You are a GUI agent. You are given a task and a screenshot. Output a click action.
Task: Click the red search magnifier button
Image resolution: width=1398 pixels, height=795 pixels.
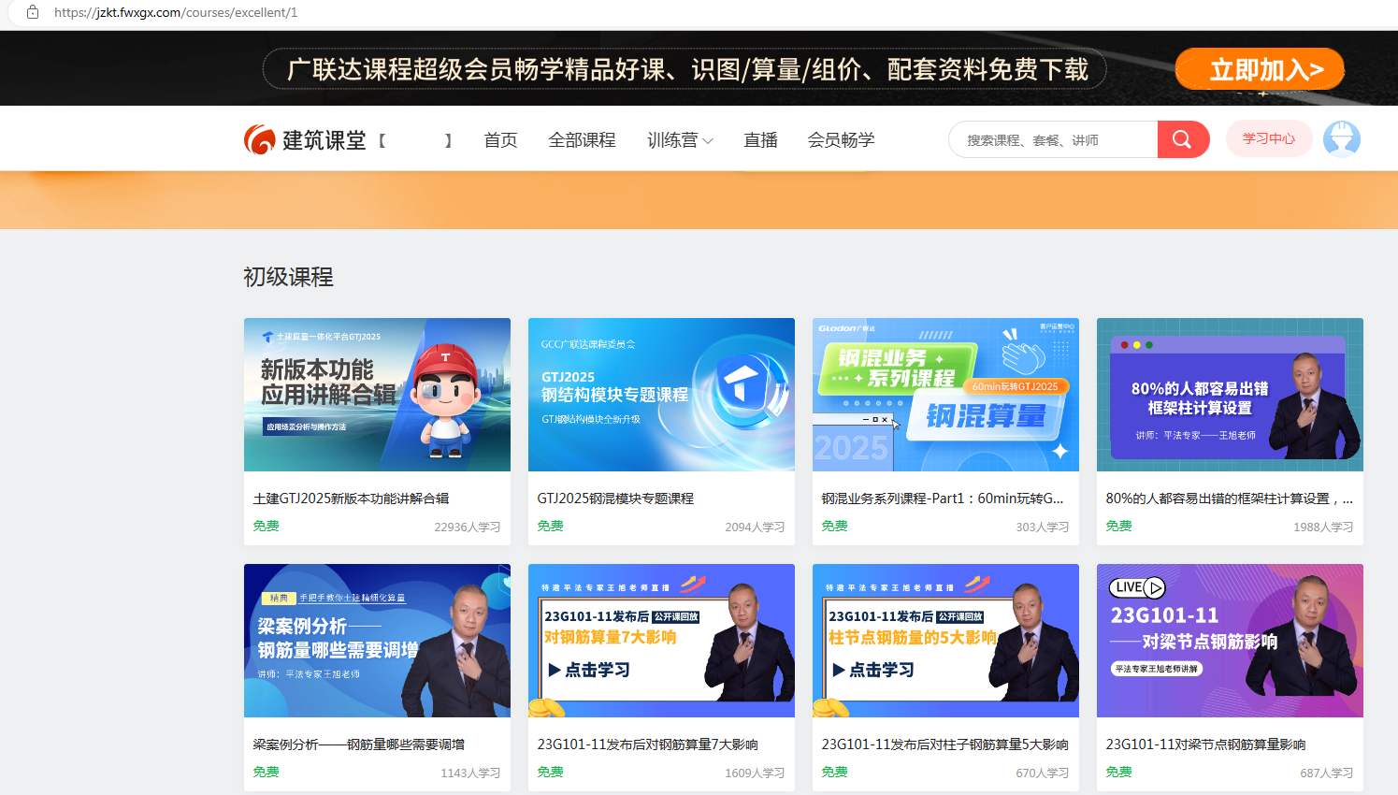(x=1183, y=139)
